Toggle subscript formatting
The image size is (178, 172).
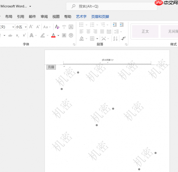[17, 36]
